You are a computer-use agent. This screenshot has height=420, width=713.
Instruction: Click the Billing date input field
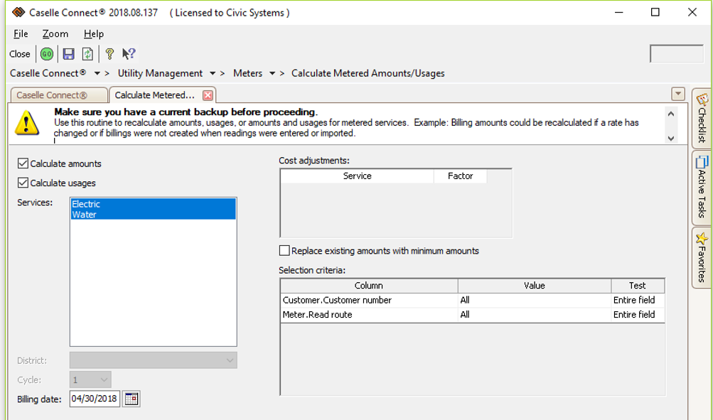[95, 399]
